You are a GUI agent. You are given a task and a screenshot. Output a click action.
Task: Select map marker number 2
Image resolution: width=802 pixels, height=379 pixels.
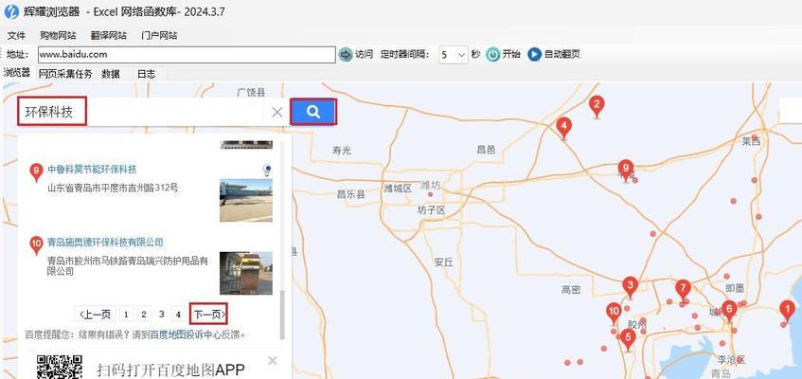(x=597, y=107)
